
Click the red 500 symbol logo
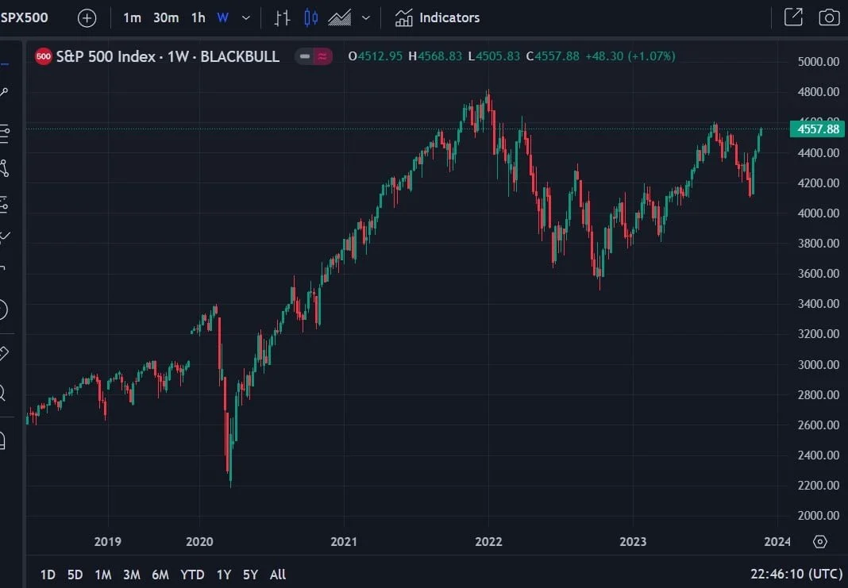pos(43,56)
